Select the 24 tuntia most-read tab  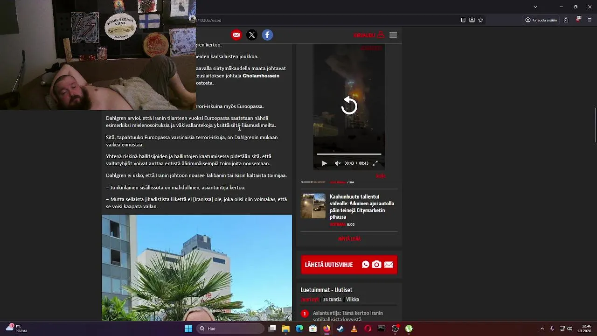tap(332, 300)
